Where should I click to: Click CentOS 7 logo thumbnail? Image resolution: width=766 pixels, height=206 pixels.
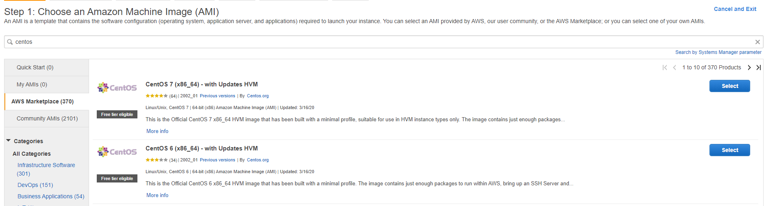pyautogui.click(x=117, y=88)
